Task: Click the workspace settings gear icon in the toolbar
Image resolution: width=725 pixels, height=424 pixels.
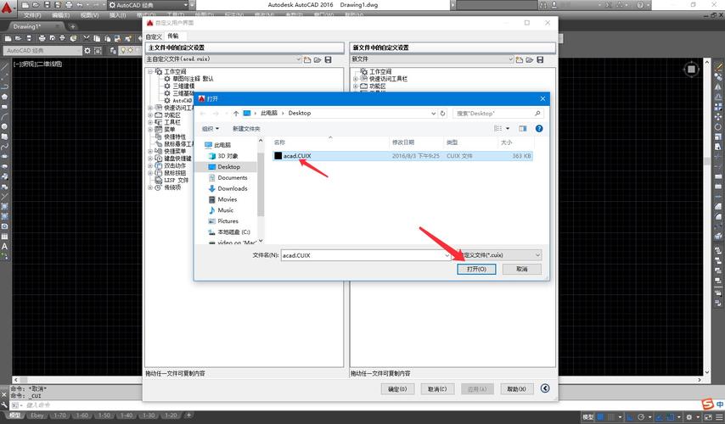Action: pyautogui.click(x=87, y=51)
